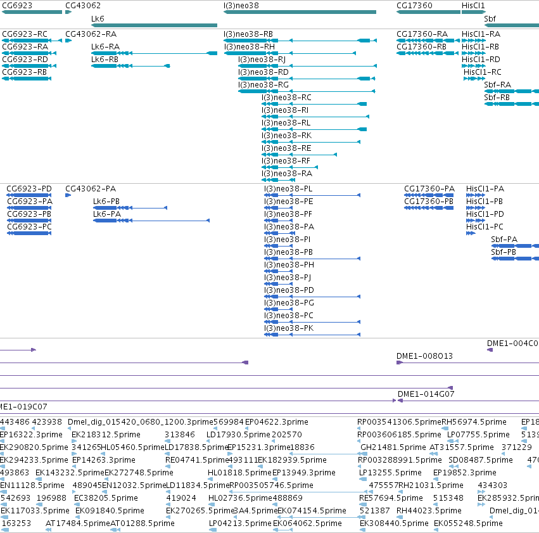Click the DME1-014G07 feature label
The height and width of the screenshot is (533, 539).
pyautogui.click(x=426, y=394)
